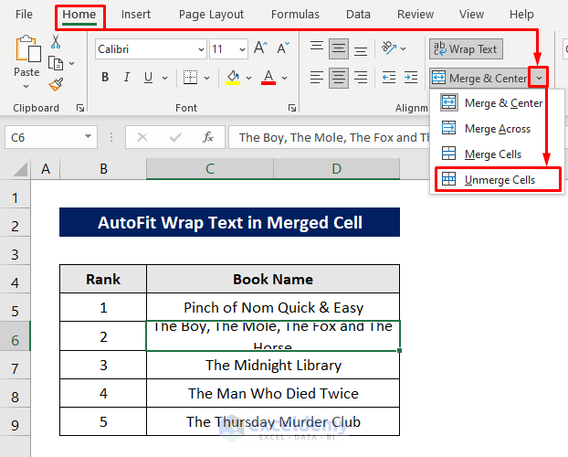Switch to the Data tab
Viewport: 568px width, 457px height.
click(x=358, y=15)
